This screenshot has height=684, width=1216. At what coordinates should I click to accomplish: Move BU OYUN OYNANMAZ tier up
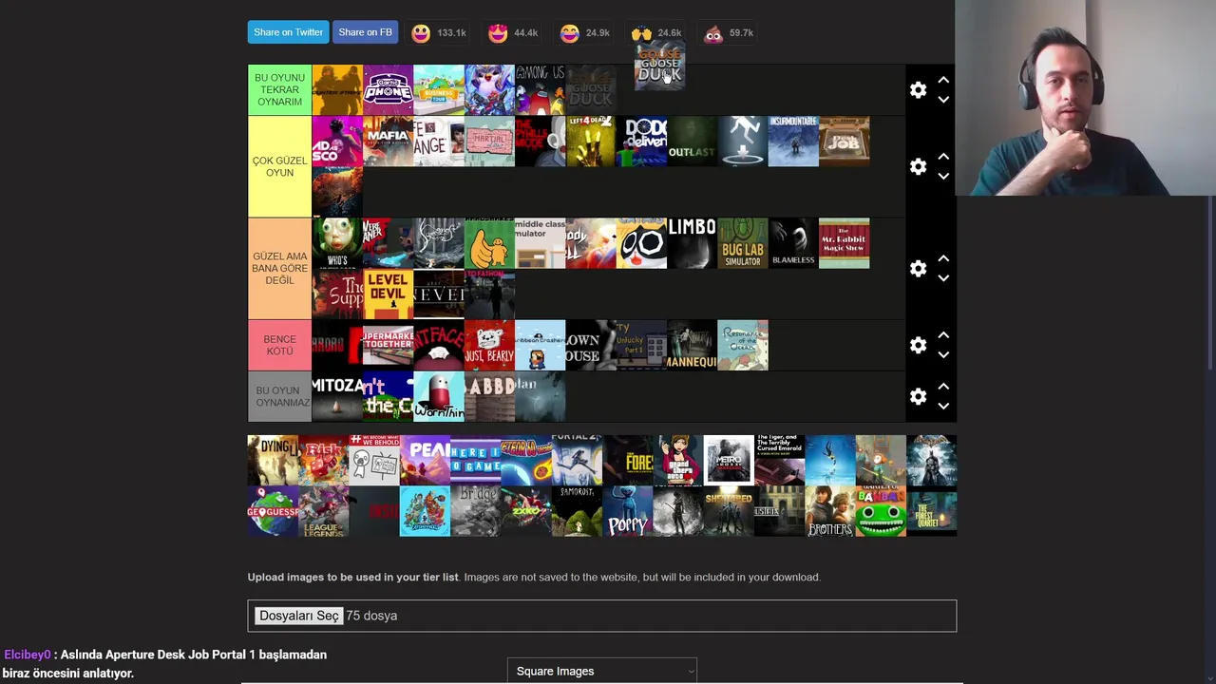pyautogui.click(x=943, y=387)
